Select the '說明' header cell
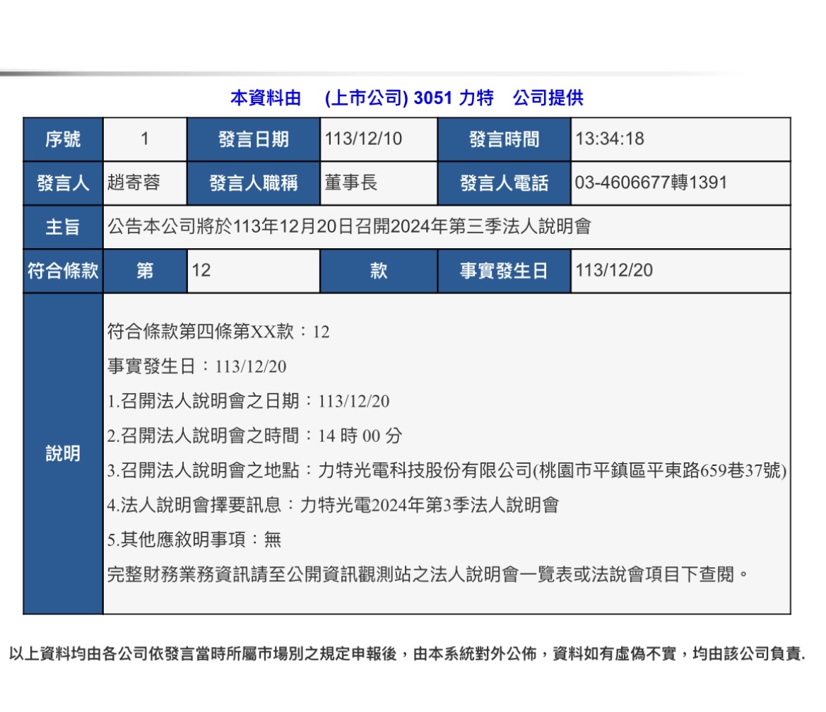 pyautogui.click(x=63, y=453)
